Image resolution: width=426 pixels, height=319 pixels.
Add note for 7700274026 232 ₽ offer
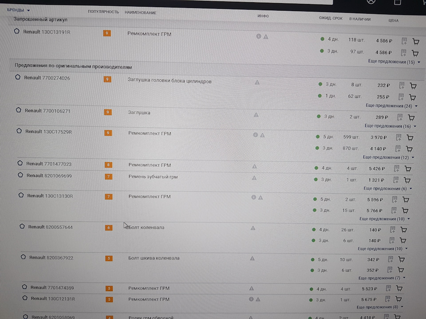[402, 86]
